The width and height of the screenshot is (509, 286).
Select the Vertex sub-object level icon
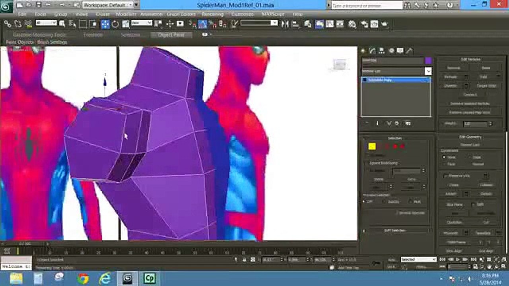372,146
